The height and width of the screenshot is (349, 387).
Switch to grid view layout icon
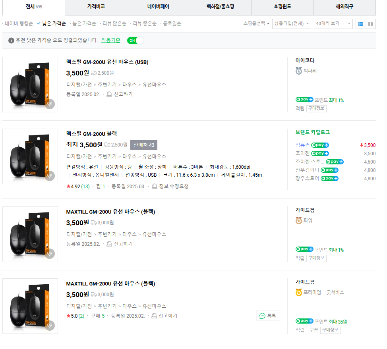point(370,24)
